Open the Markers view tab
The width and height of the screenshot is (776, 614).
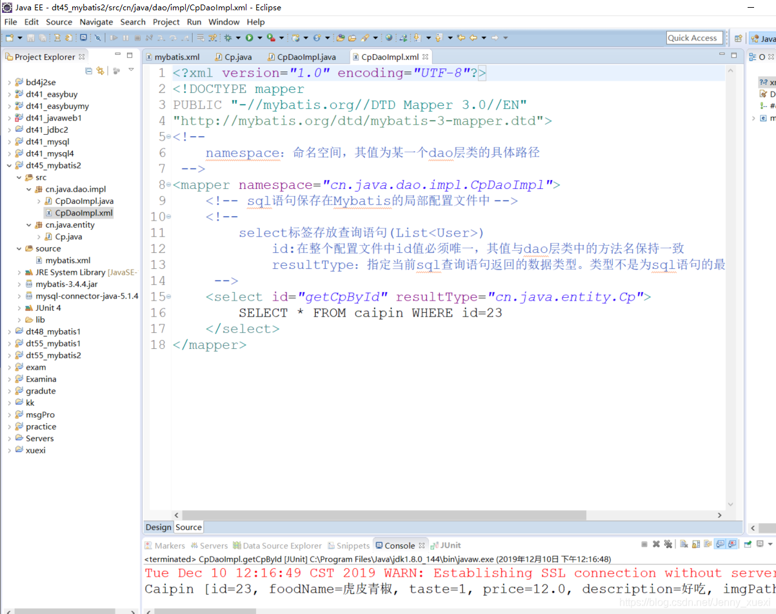click(x=165, y=546)
